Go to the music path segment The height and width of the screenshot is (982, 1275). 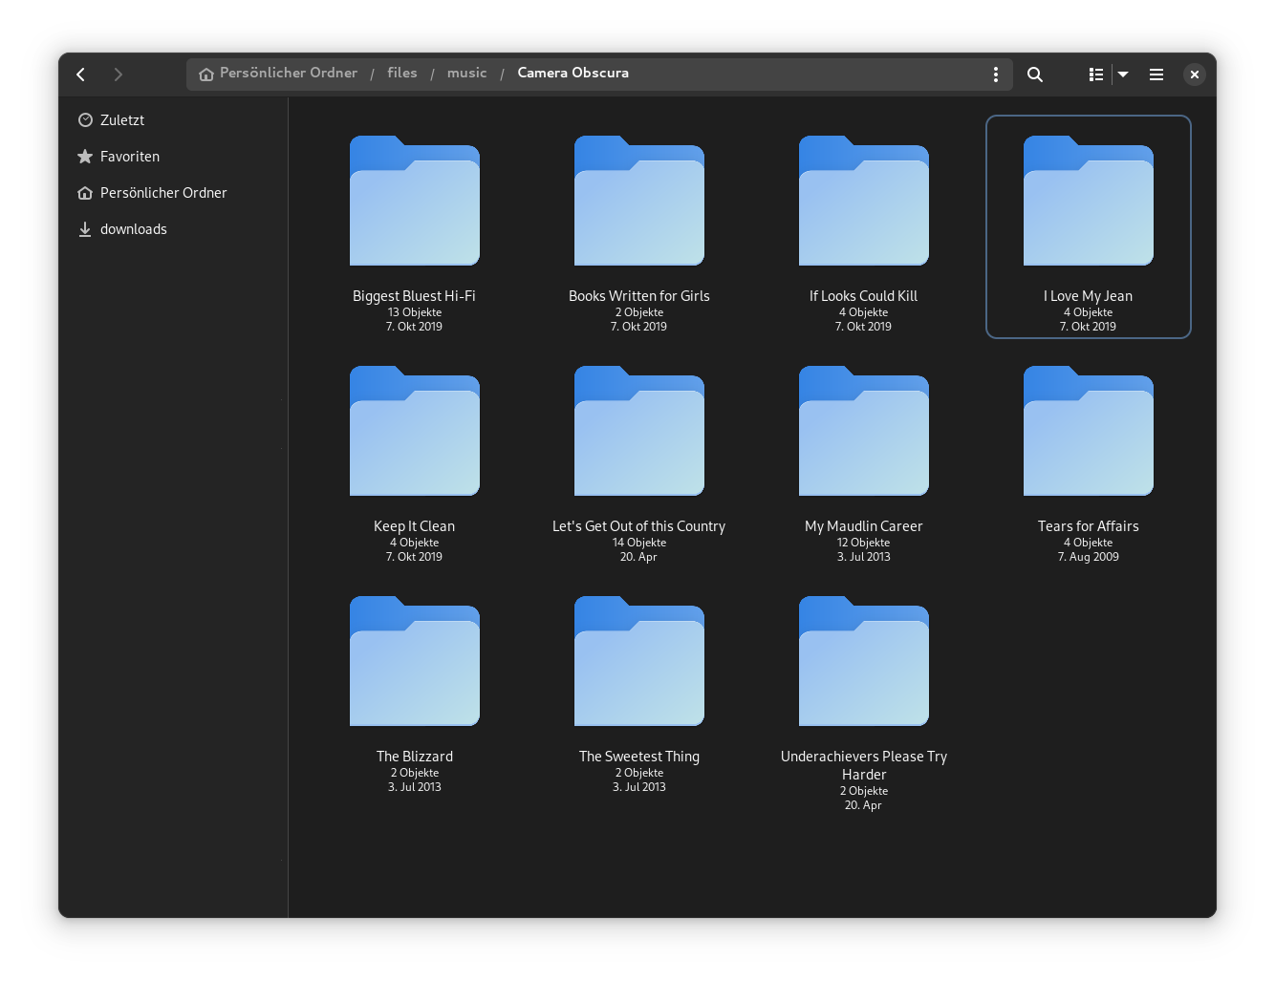click(x=467, y=74)
